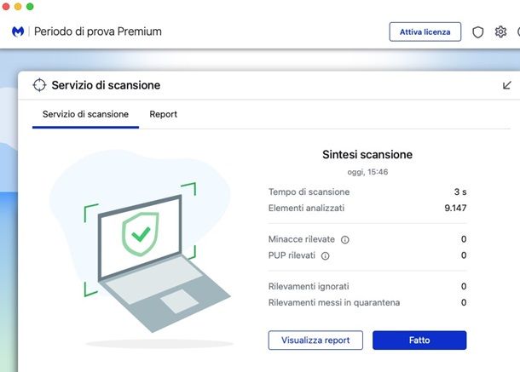Switch to the Report tab
The image size is (520, 372).
163,114
